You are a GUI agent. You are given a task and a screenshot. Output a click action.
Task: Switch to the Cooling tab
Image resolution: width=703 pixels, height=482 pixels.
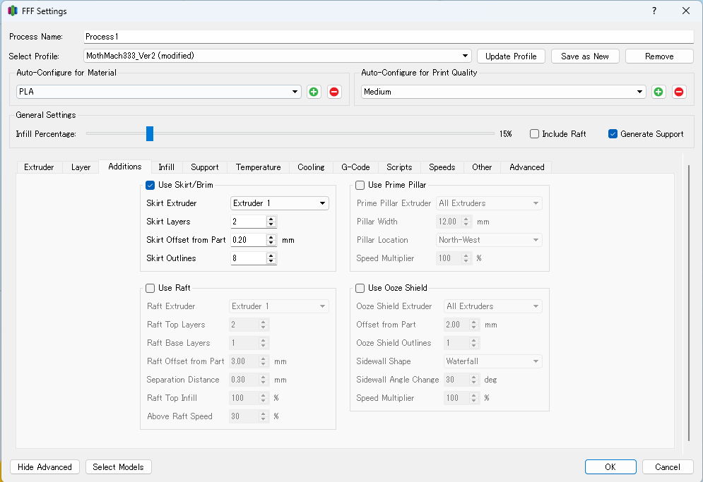click(311, 167)
